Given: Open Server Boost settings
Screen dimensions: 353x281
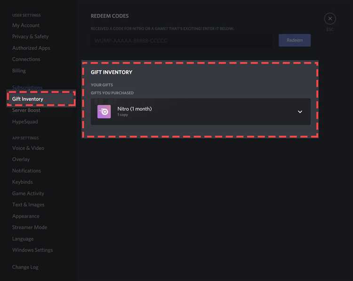Looking at the screenshot, I should (x=26, y=110).
